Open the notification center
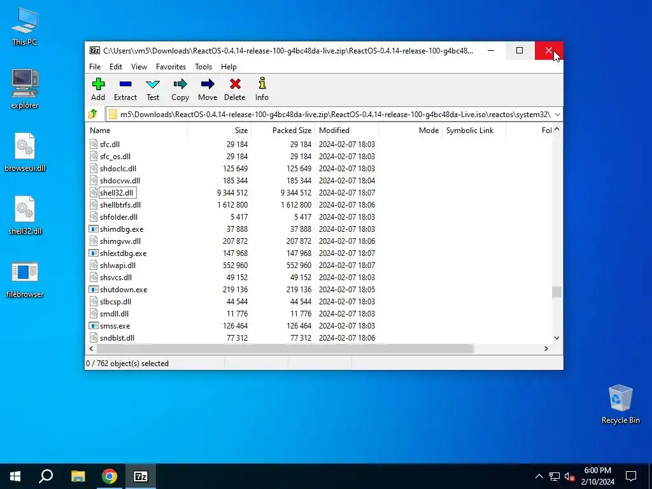Screen dimensions: 652x489 click(631, 476)
